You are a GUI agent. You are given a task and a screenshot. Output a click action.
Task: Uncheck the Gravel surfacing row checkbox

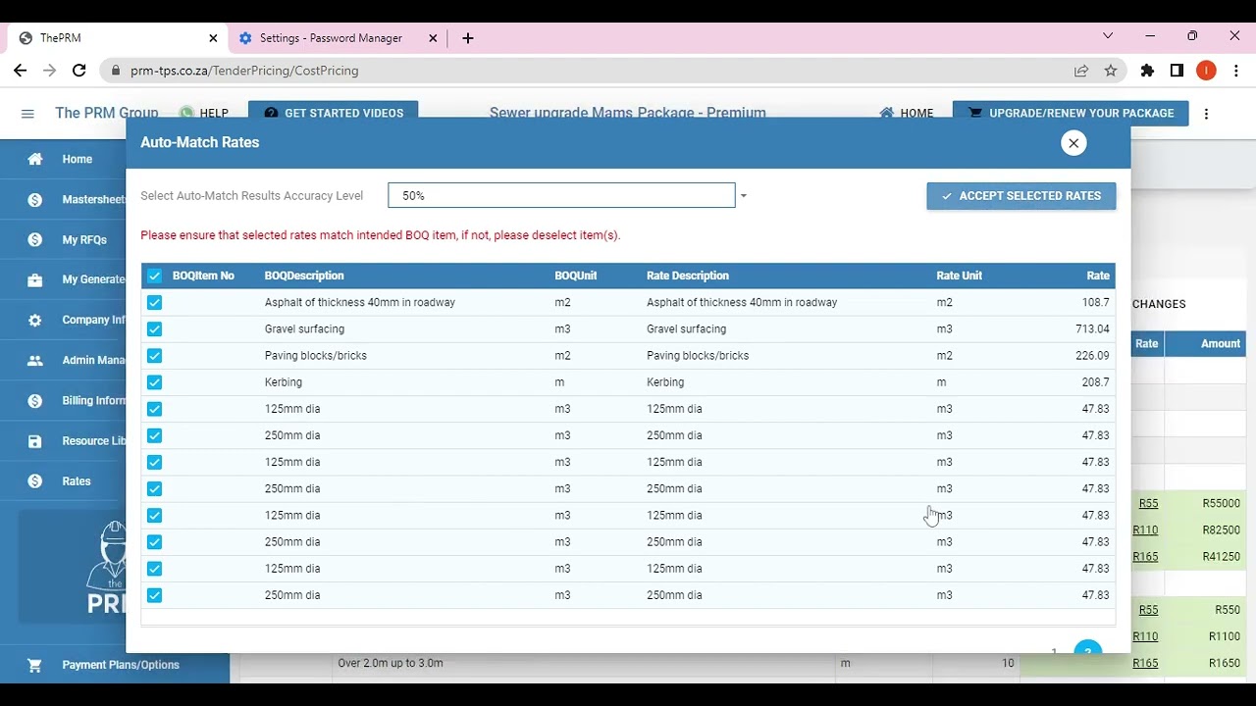pyautogui.click(x=154, y=329)
